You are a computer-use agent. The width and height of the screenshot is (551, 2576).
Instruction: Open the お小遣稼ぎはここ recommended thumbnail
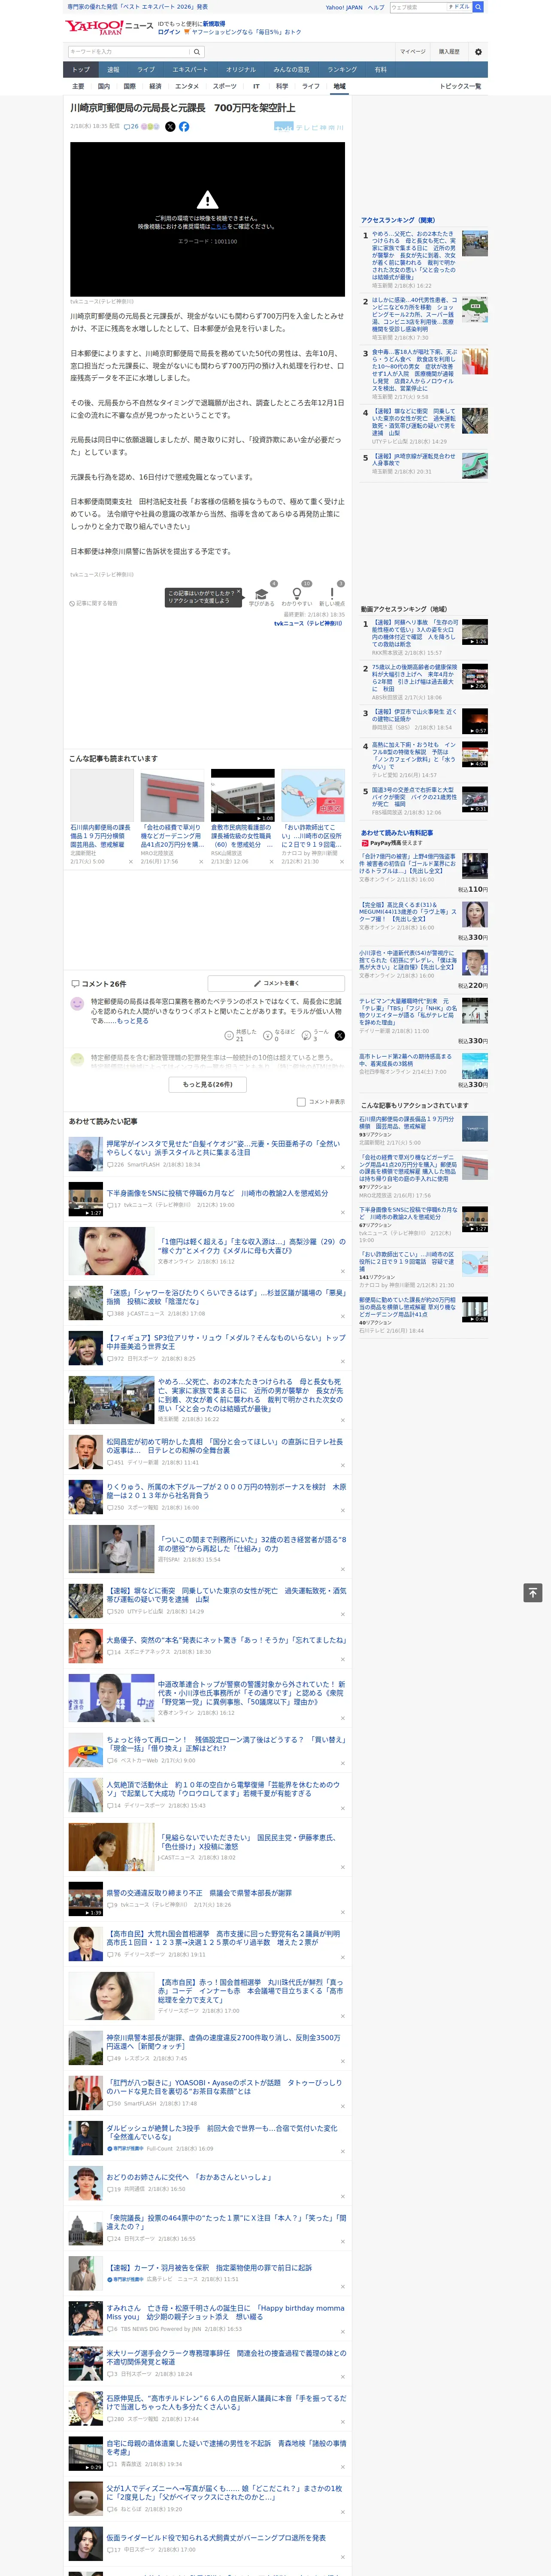click(313, 795)
